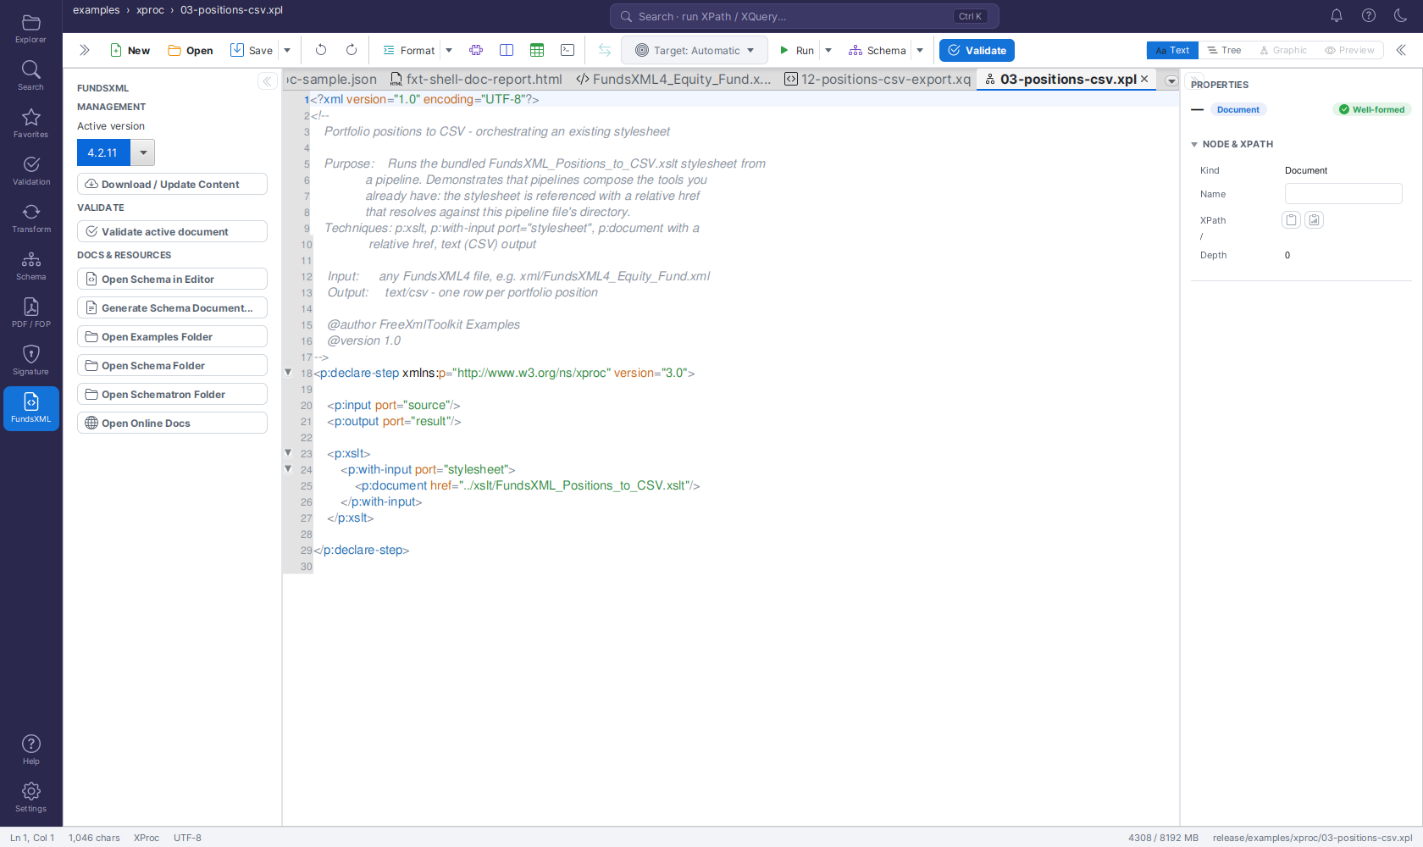Click the green grid table icon
Screen dimensions: 1423x847
[537, 50]
